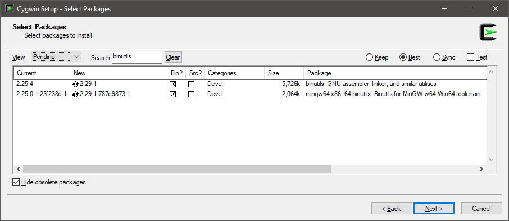The height and width of the screenshot is (221, 509).
Task: Click the Next button to continue
Action: 434,208
